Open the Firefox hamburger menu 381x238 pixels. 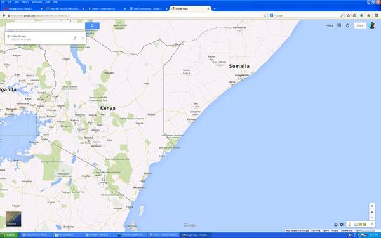[x=377, y=15]
